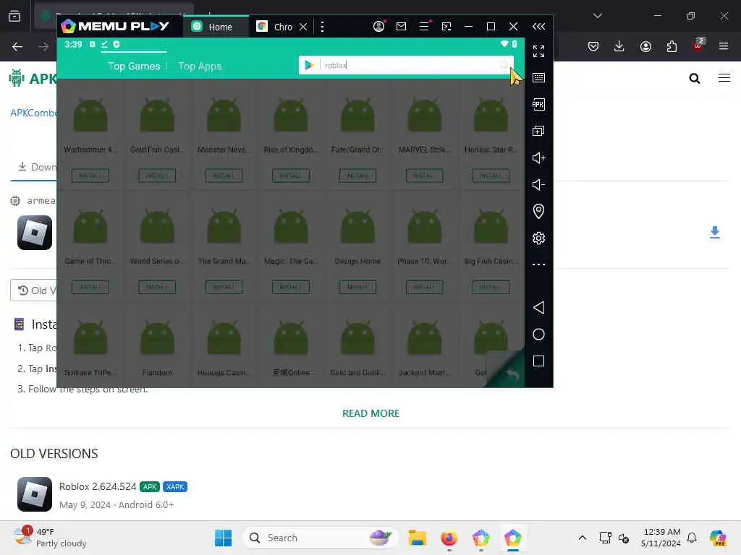Open weather widget showing 49°F
The image size is (741, 555).
click(x=50, y=538)
